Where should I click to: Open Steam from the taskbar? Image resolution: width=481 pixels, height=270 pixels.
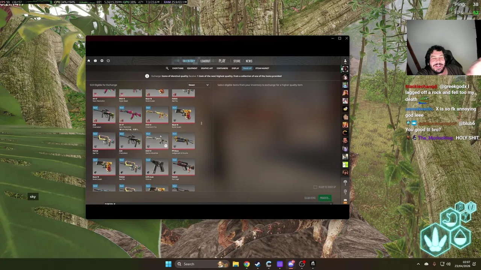click(x=257, y=264)
